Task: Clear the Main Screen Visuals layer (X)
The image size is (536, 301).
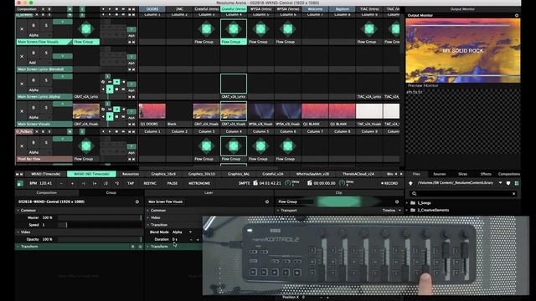Action: pos(22,111)
